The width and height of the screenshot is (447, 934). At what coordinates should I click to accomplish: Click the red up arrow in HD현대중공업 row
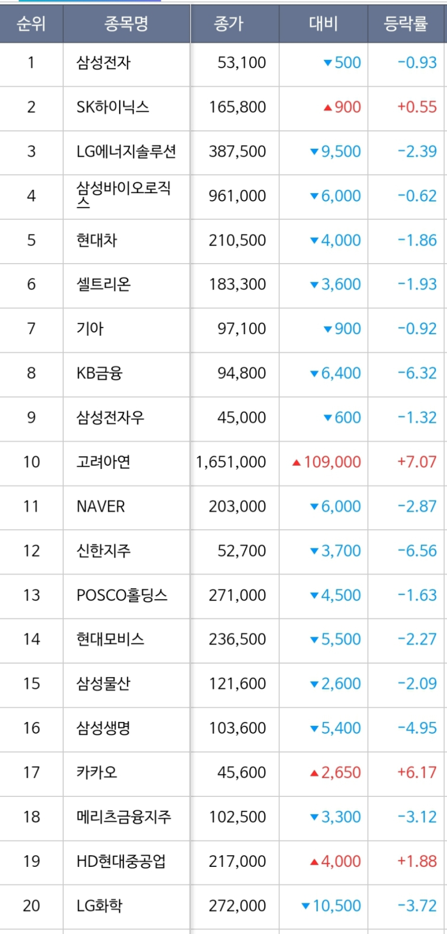point(315,862)
